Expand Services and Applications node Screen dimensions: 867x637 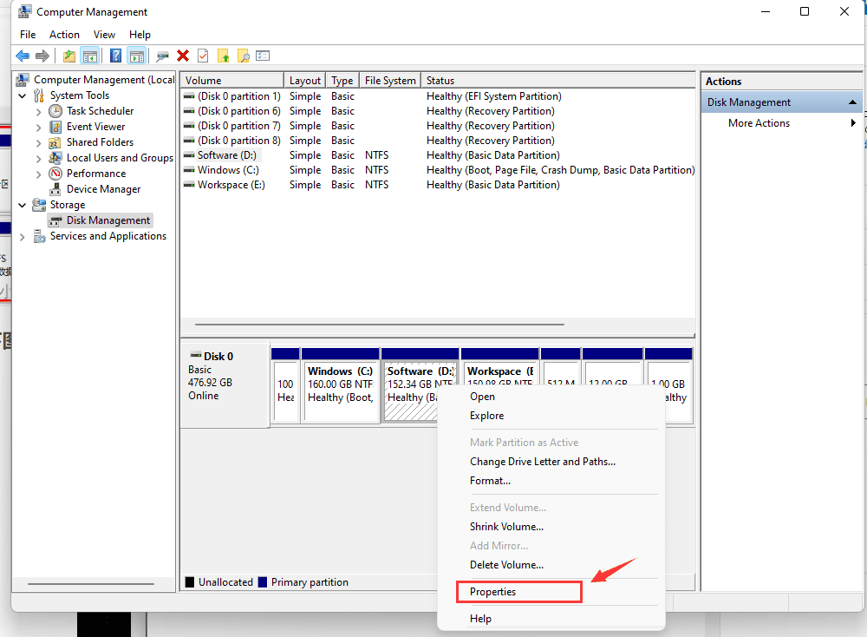(x=23, y=236)
